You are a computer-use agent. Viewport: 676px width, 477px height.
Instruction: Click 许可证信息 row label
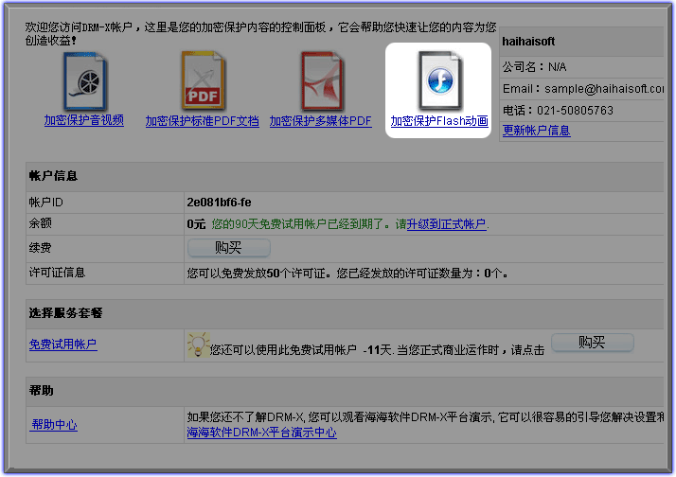pos(57,273)
